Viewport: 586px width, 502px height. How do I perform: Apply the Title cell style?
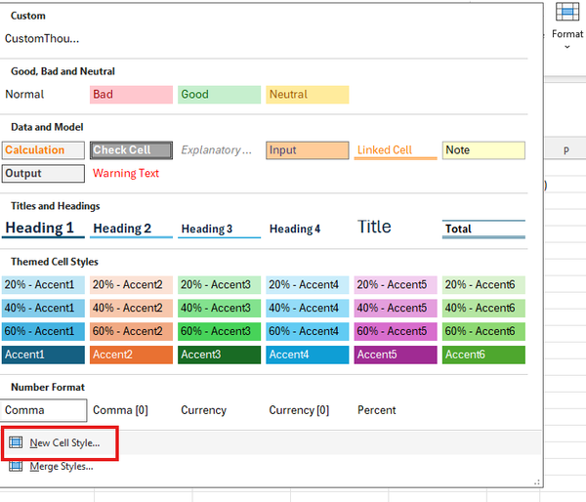pyautogui.click(x=374, y=227)
